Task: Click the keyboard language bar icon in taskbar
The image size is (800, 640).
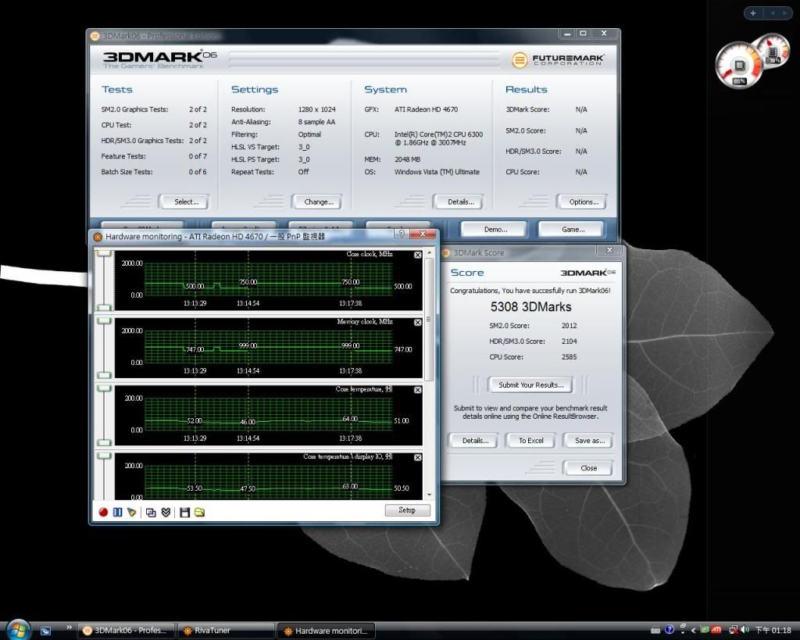Action: pos(656,631)
